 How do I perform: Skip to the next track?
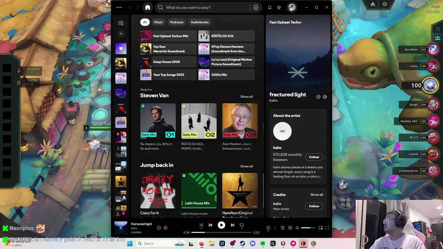point(233,225)
